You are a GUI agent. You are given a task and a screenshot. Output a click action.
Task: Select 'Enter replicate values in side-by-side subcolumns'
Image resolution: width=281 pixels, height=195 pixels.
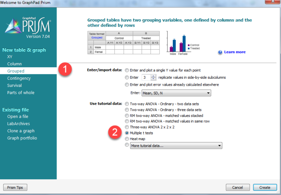127,77
